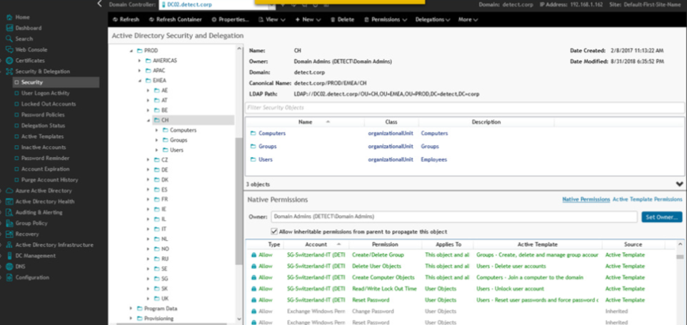This screenshot has height=325, width=687.
Task: Switch to Active Template Permissions tab
Action: (647, 199)
